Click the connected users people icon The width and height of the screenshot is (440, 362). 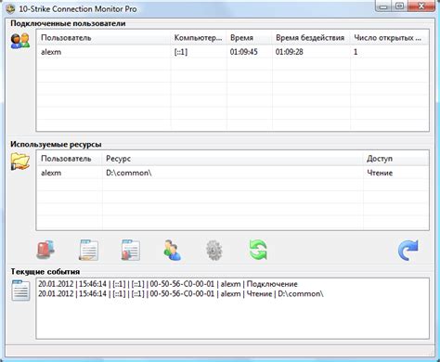click(20, 41)
